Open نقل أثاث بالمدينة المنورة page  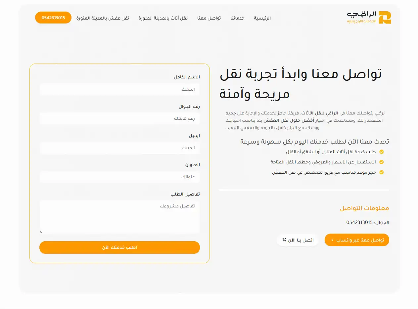coord(163,18)
